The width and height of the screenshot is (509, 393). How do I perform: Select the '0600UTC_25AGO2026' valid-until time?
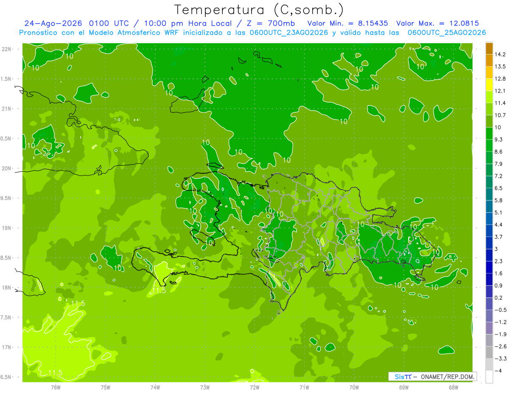point(447,33)
